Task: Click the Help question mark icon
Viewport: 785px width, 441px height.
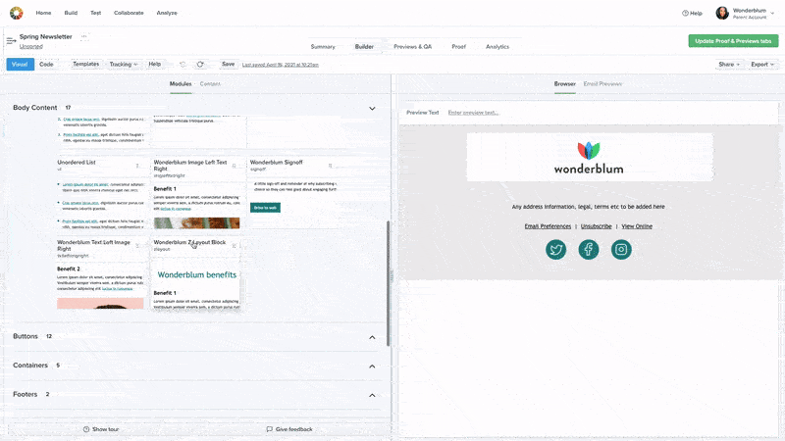Action: (x=685, y=13)
